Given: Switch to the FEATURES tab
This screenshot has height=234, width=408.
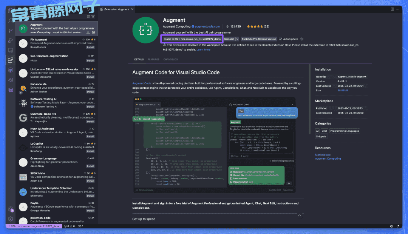Looking at the screenshot, I should click(153, 60).
